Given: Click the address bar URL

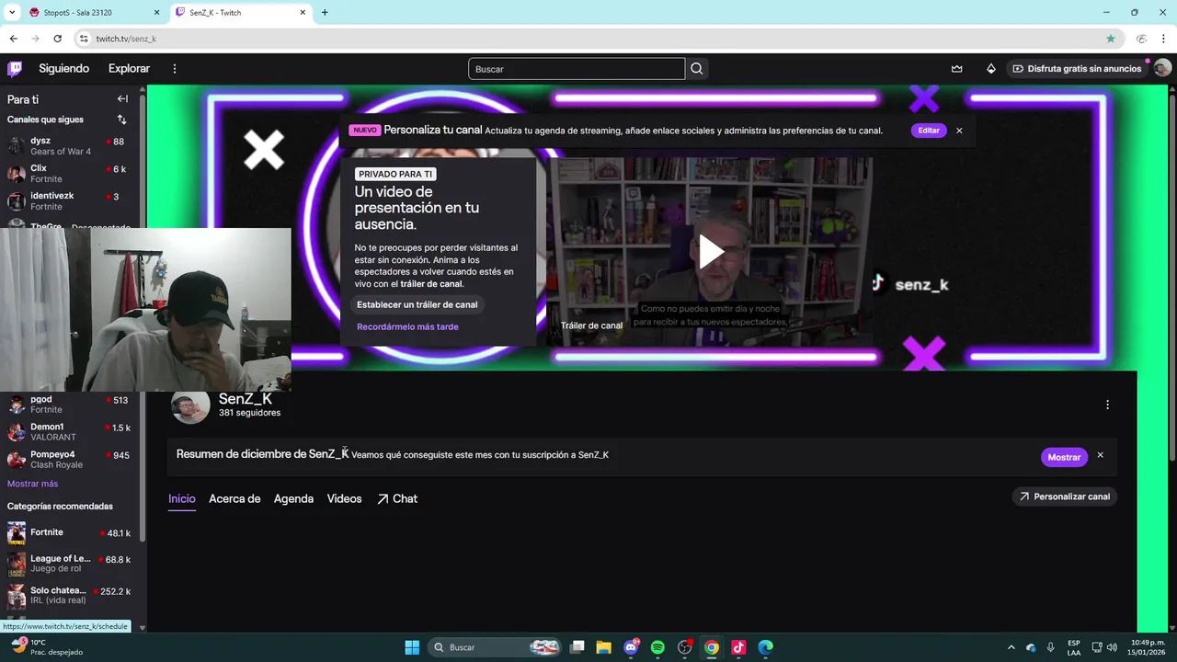Looking at the screenshot, I should point(126,39).
